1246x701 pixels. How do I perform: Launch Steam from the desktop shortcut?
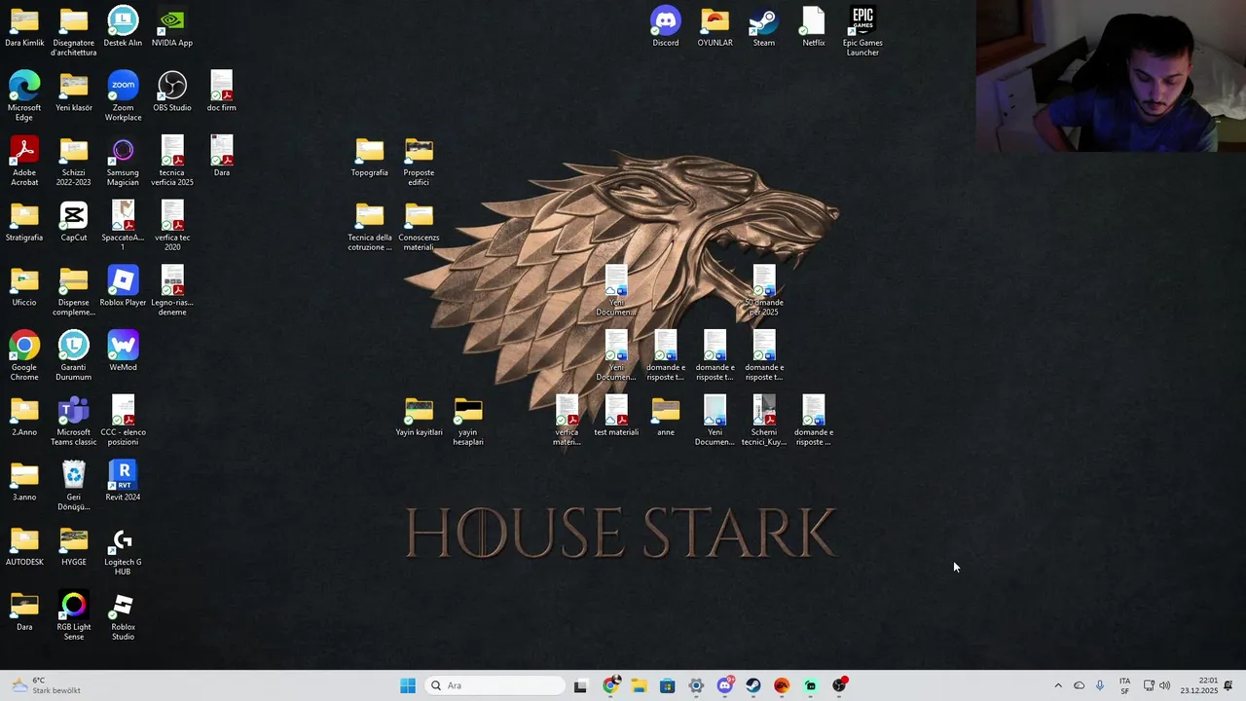click(x=764, y=27)
